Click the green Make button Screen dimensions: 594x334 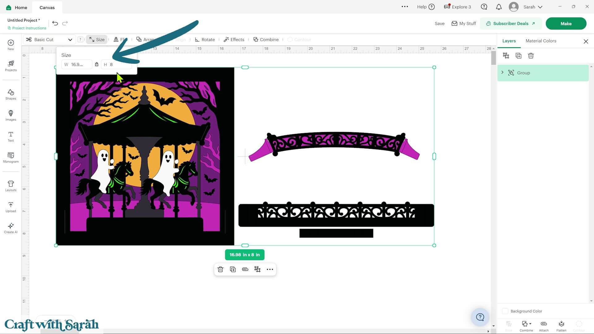pyautogui.click(x=566, y=24)
